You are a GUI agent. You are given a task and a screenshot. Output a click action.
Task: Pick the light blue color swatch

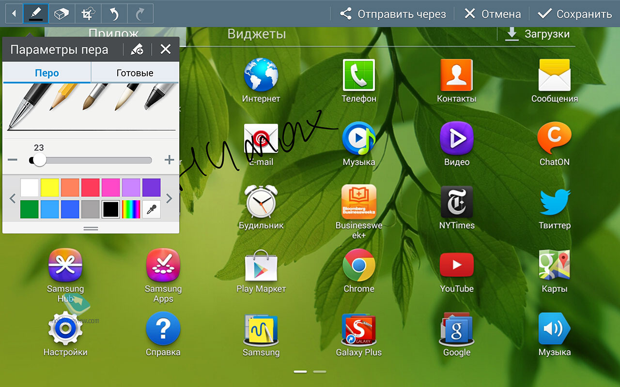point(50,209)
